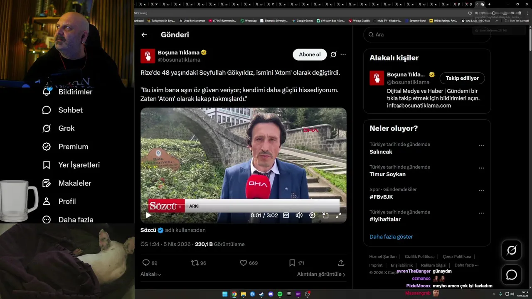The image size is (532, 299).
Task: Click the Grok action icon next to Abone ol
Action: click(x=333, y=54)
